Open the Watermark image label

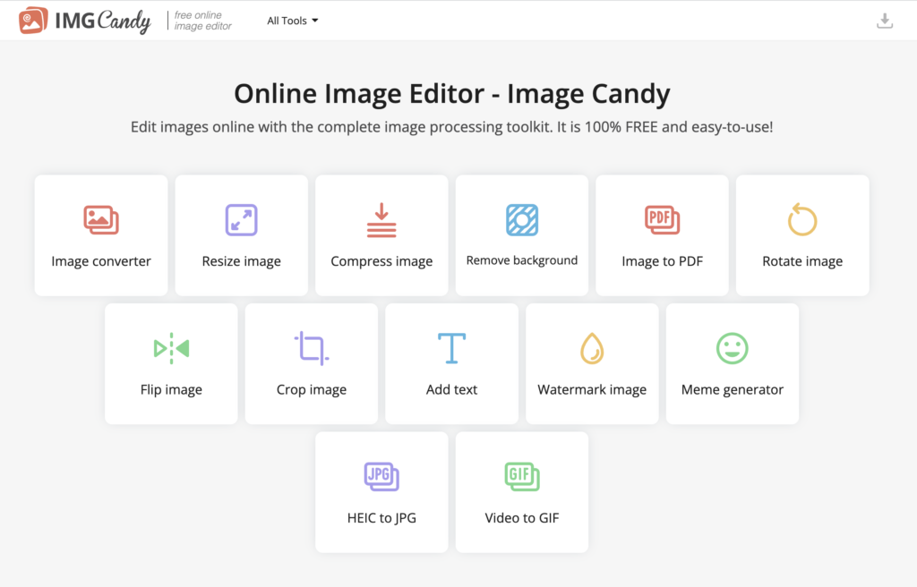click(592, 390)
